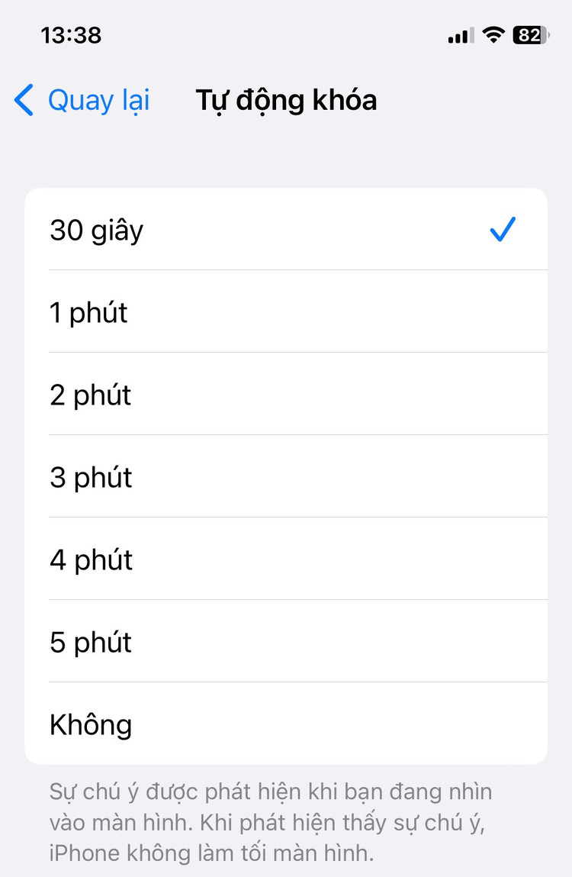The width and height of the screenshot is (572, 877).
Task: Tap the blue checkmark beside 30 giây
Action: (x=503, y=229)
